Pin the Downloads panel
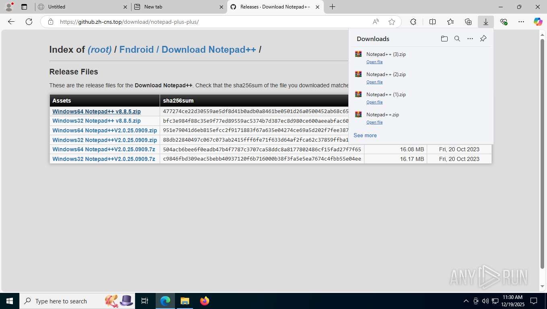This screenshot has height=309, width=547. point(483,39)
